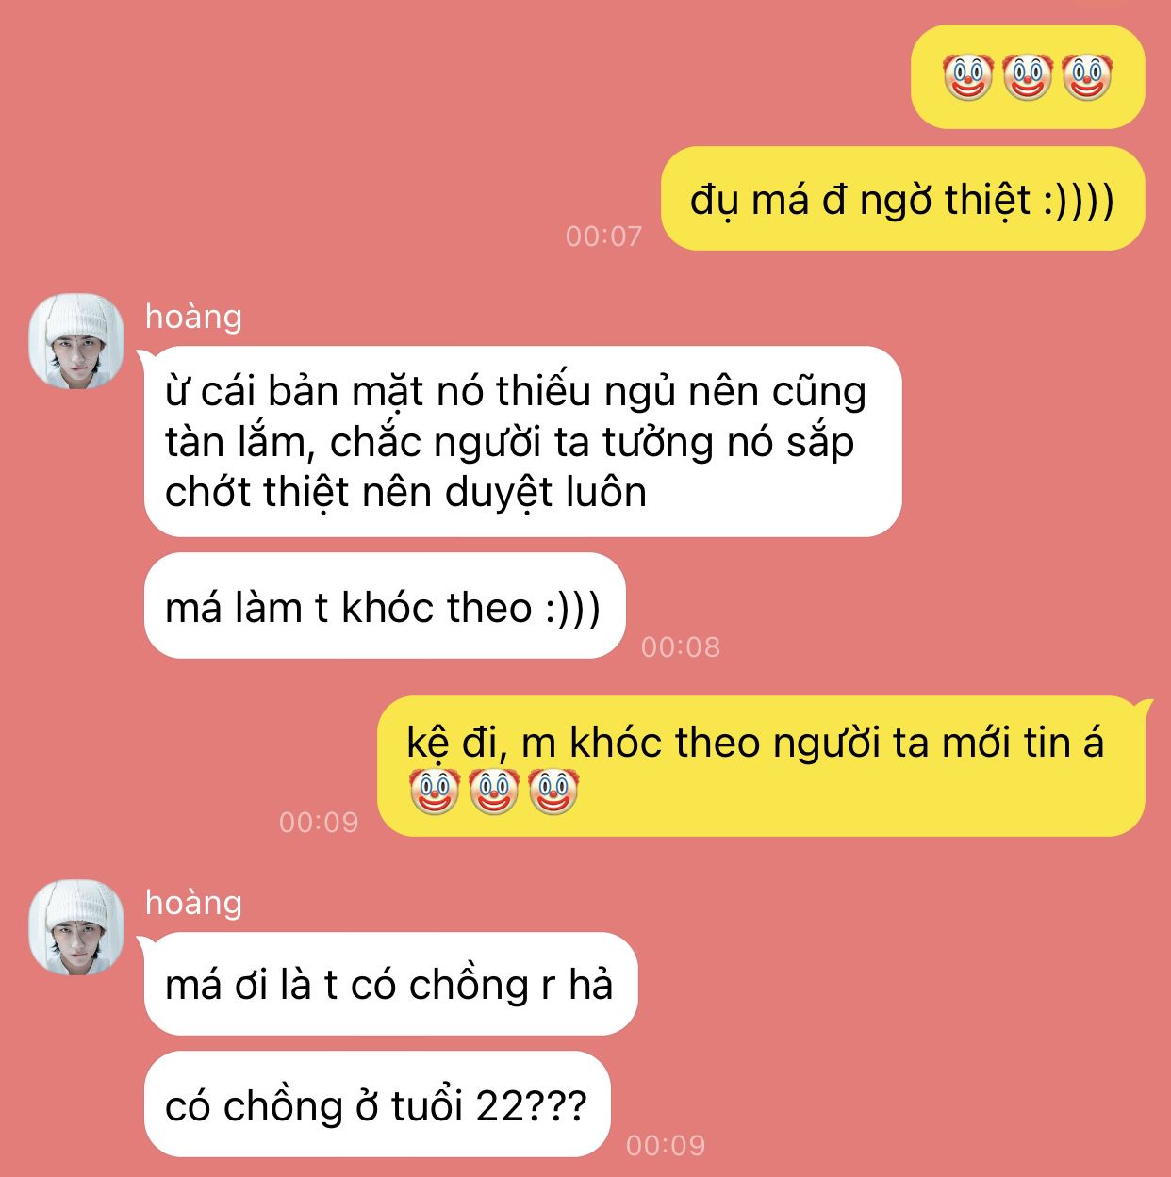Click the 00:07 timestamp
Viewport: 1171px width, 1177px height.
603,236
